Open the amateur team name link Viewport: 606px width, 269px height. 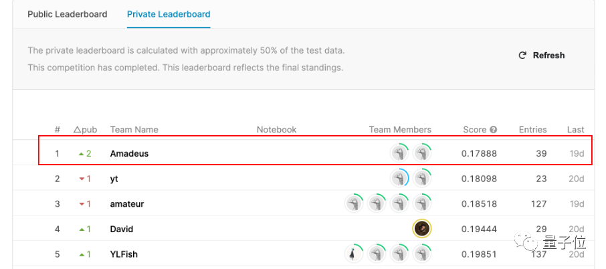click(x=127, y=203)
